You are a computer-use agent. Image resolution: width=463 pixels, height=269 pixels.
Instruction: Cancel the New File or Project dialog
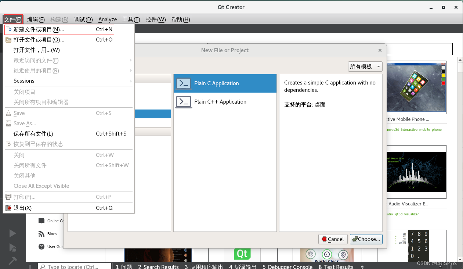point(333,239)
